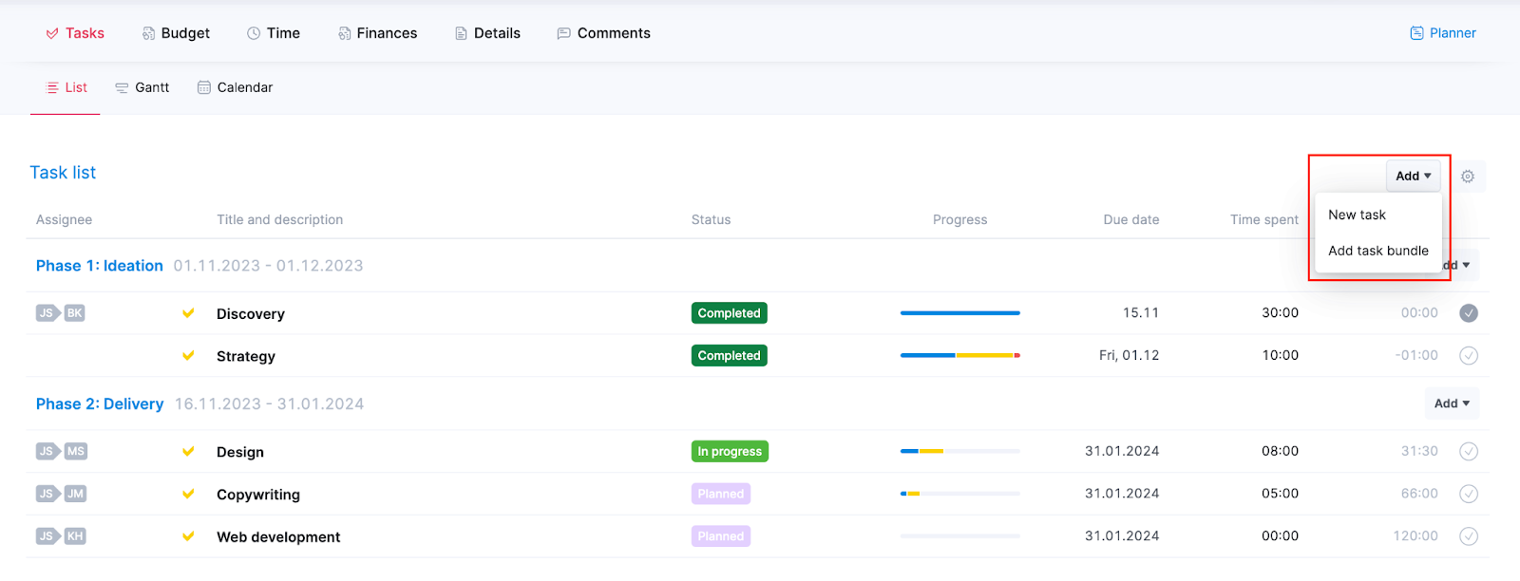Screen dimensions: 1520x581
Task: Click JM assignee badge on Copywriting row
Action: tap(75, 494)
